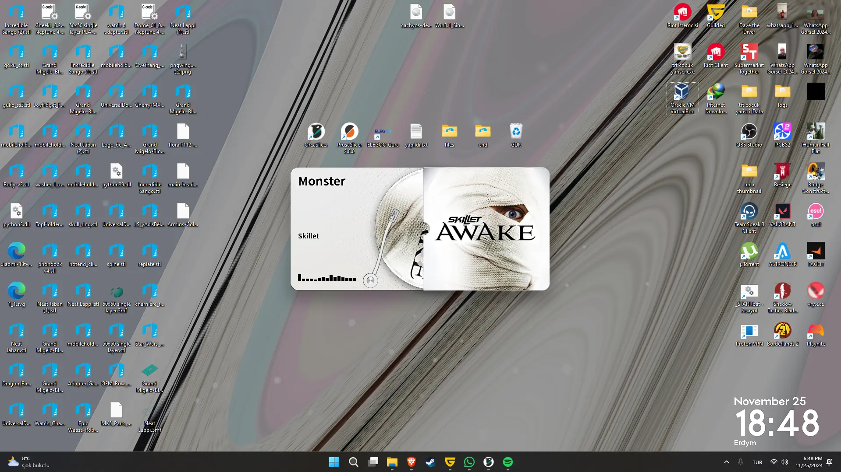Open the volume control in tray
This screenshot has height=472, width=841.
point(784,462)
